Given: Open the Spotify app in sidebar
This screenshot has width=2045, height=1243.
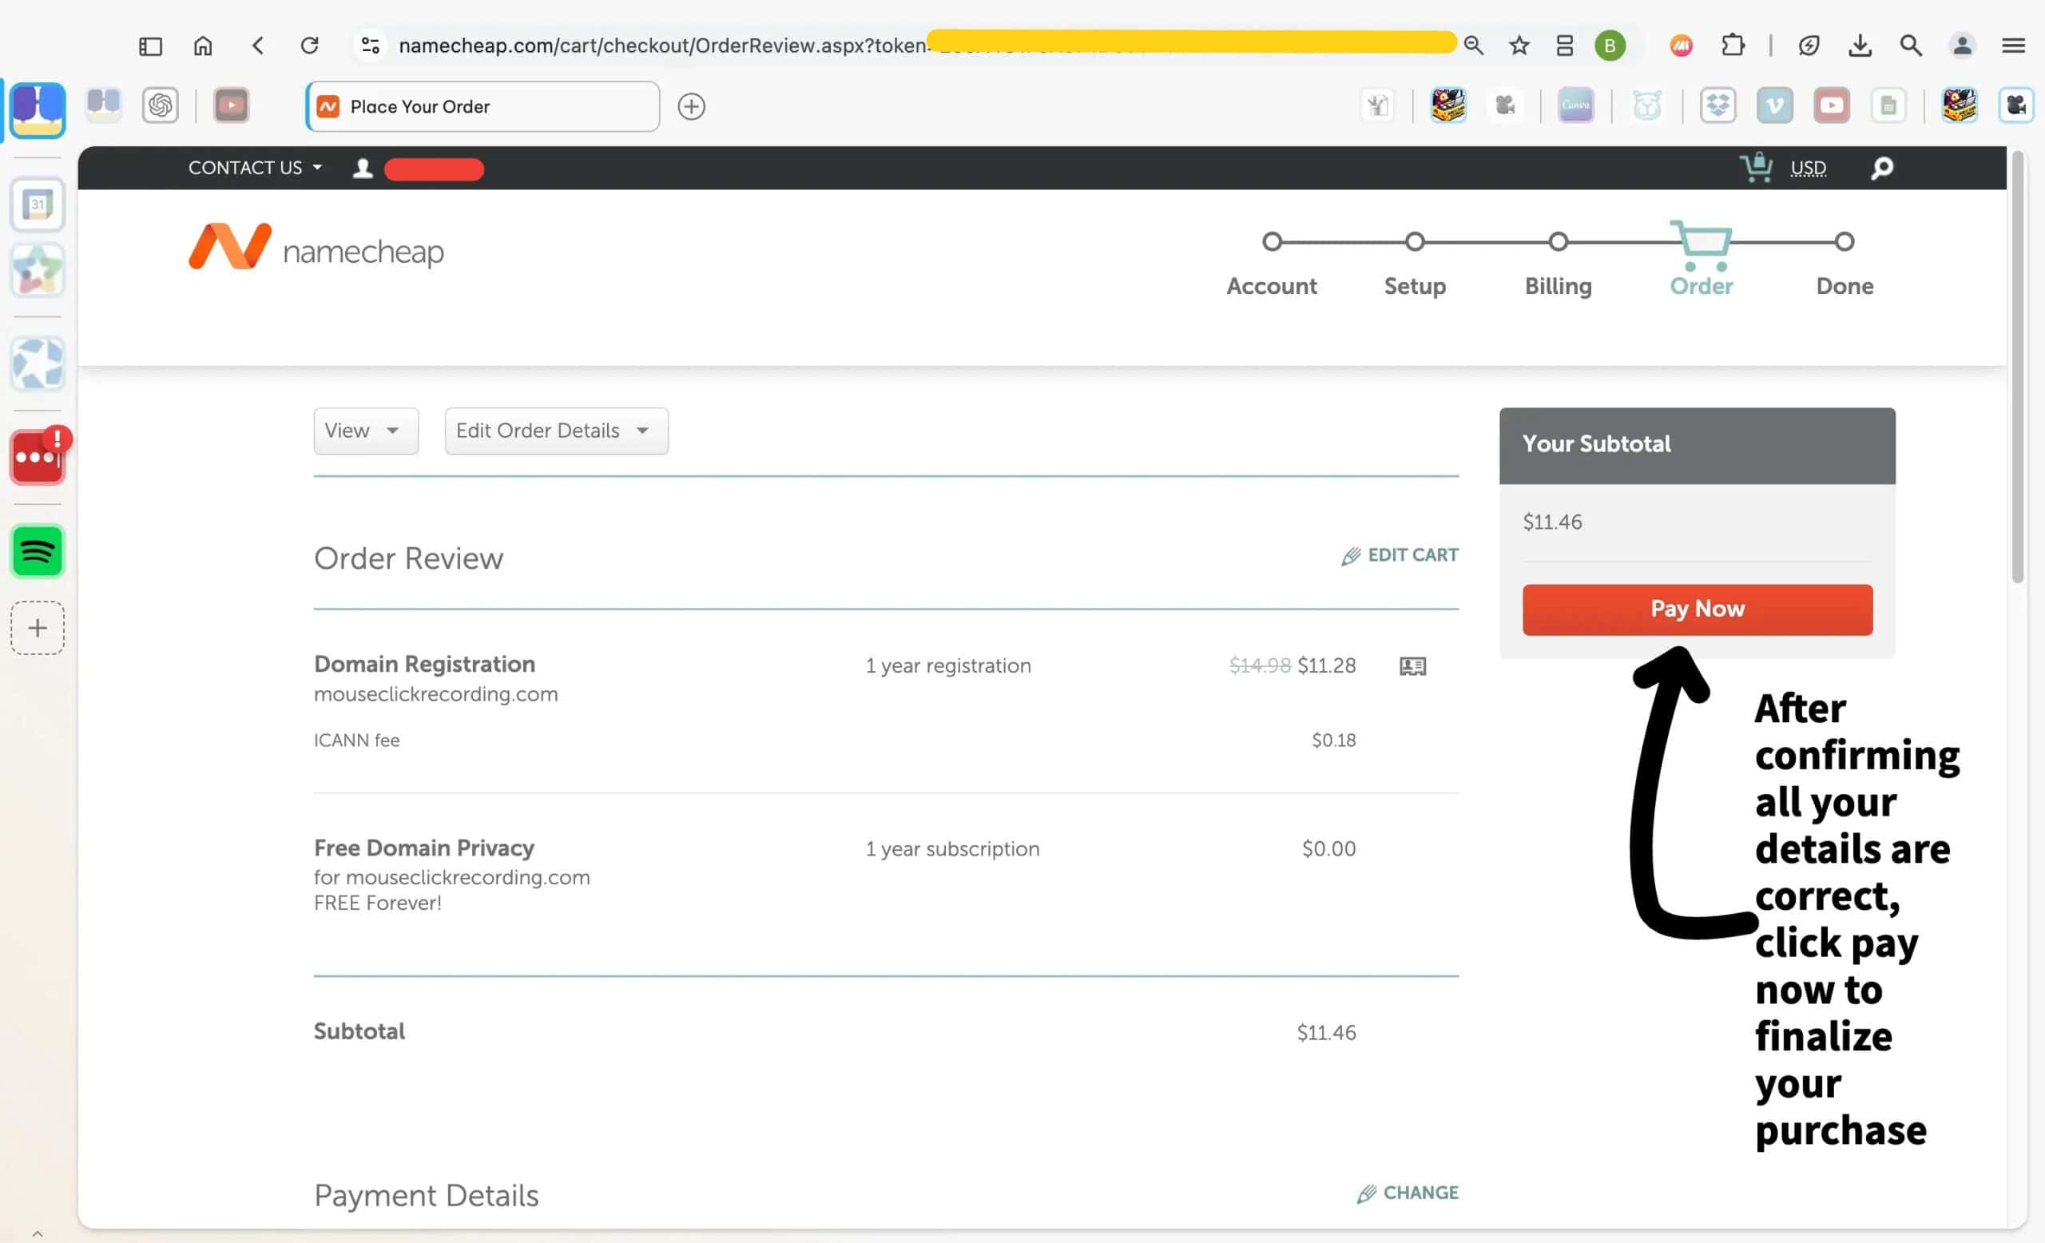Looking at the screenshot, I should click(38, 551).
